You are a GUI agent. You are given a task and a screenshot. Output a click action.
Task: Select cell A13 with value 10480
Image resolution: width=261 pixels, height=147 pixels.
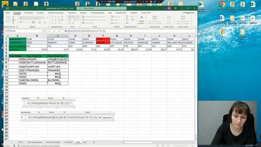(18, 80)
